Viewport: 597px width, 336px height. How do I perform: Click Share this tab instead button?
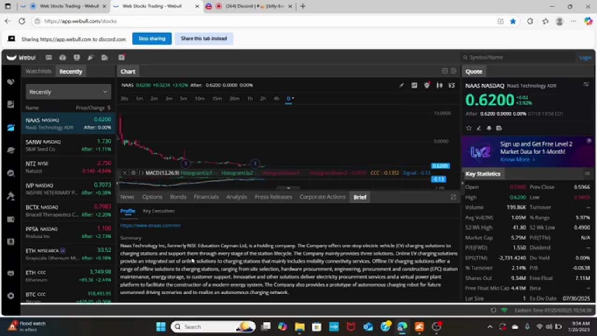204,39
